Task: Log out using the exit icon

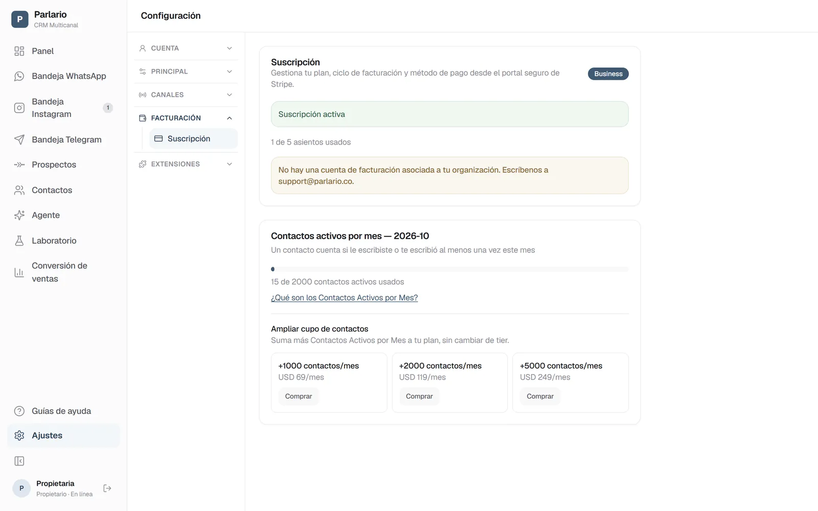Action: [x=107, y=489]
